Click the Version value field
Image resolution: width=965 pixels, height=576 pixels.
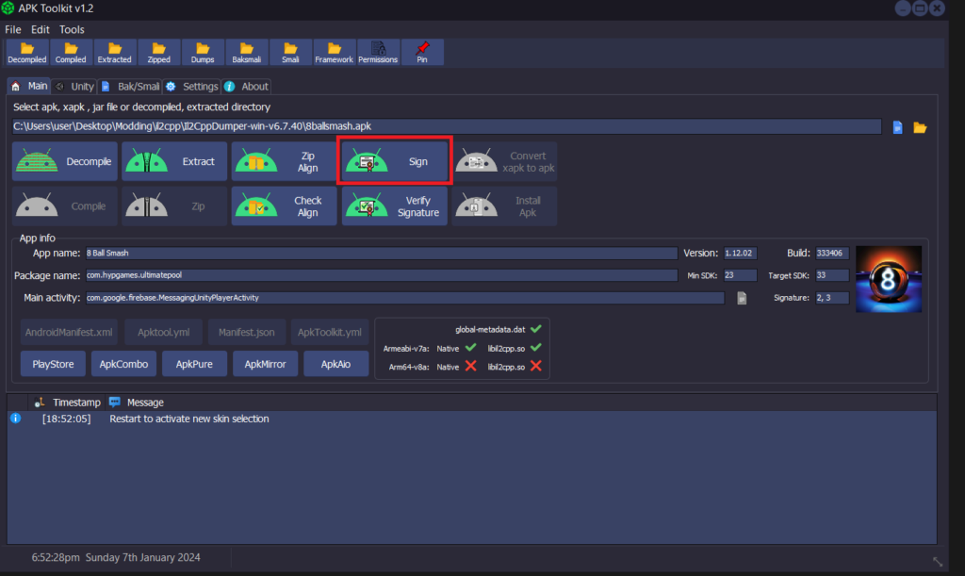[x=740, y=253]
